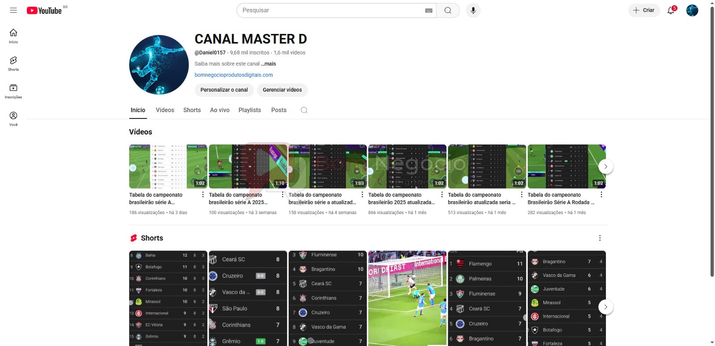Switch to the Shorts channel tab
This screenshot has height=346, width=715.
192,110
